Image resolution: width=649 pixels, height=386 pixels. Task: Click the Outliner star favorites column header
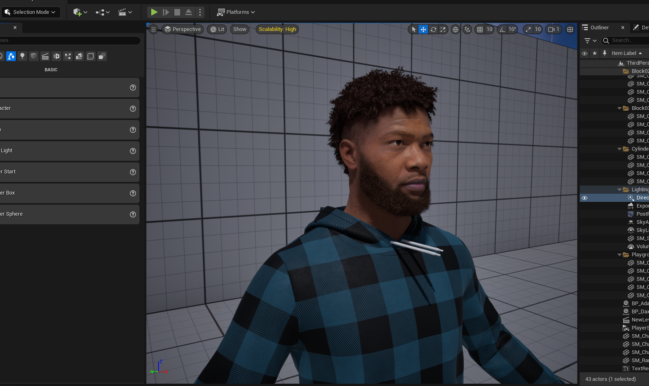594,53
